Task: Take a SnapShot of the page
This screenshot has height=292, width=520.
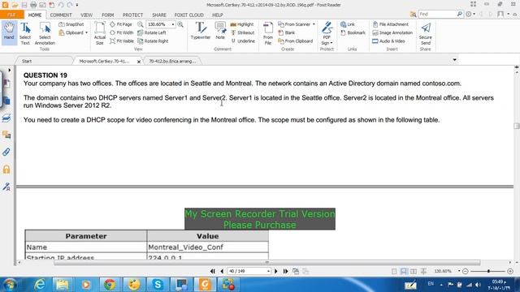Action: pyautogui.click(x=71, y=24)
